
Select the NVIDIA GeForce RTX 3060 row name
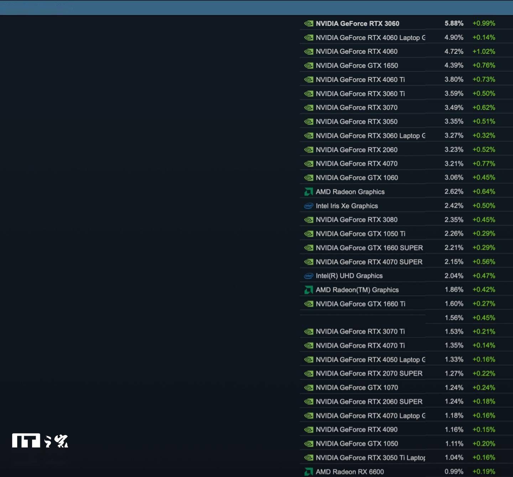pyautogui.click(x=357, y=23)
